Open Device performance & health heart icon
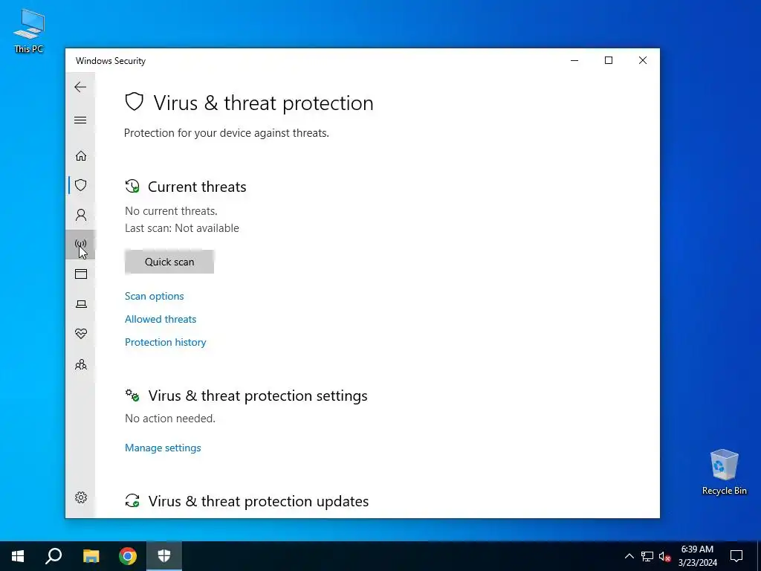 [x=80, y=334]
